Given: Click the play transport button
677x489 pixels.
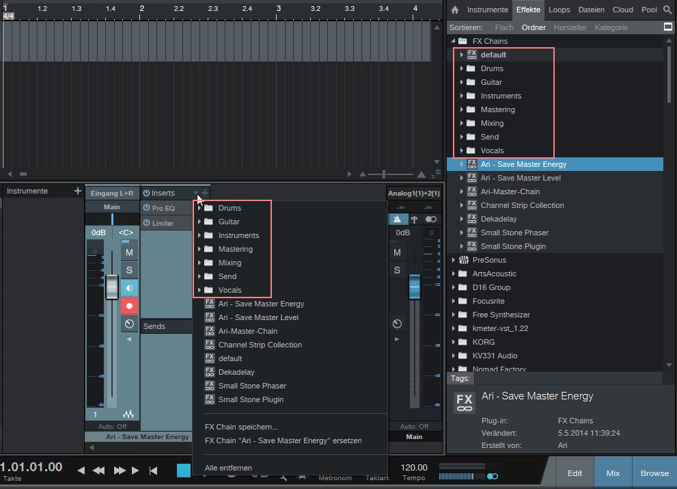Looking at the screenshot, I should click(x=135, y=471).
